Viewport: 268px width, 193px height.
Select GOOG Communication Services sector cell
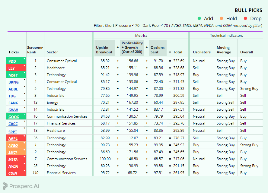click(67, 116)
